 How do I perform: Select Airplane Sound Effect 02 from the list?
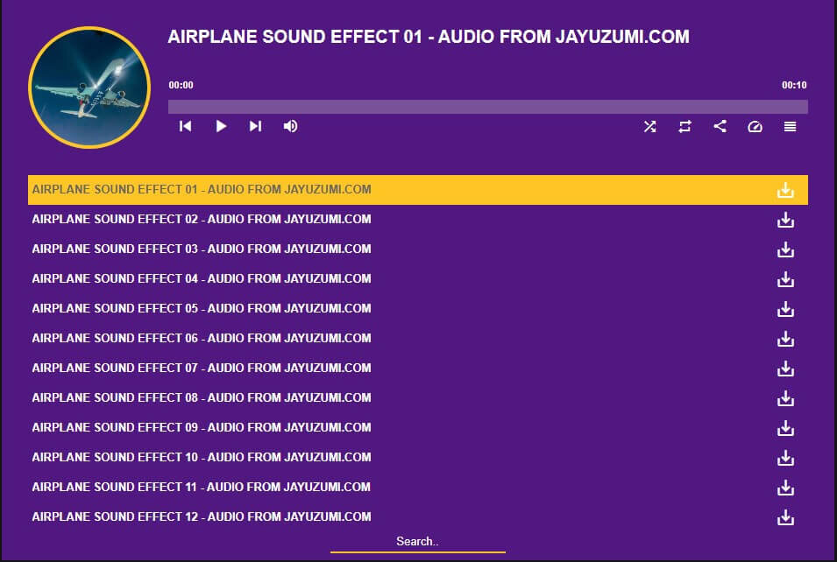tap(201, 219)
